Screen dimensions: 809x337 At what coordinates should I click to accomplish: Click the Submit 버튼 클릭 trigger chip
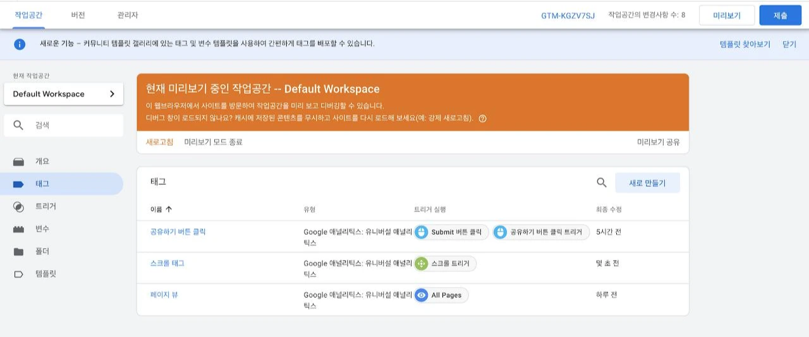tap(451, 232)
